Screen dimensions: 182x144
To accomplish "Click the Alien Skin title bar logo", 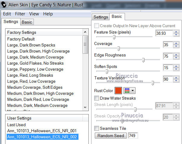I will click(x=4, y=5).
